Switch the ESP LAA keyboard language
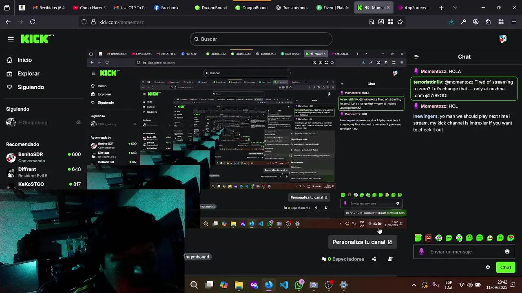This screenshot has width=522, height=293. pos(449,285)
